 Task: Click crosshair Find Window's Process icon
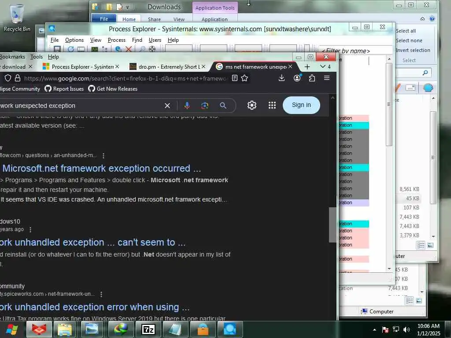tap(152, 49)
